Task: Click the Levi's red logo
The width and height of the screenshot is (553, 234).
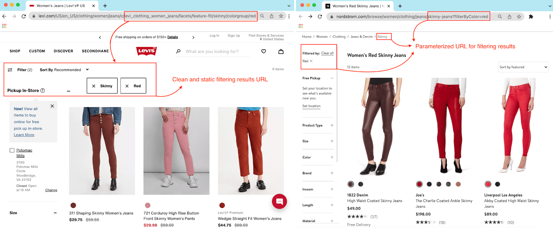Action: pyautogui.click(x=147, y=51)
